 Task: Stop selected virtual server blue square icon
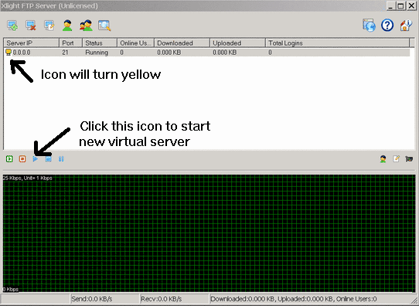click(x=49, y=159)
